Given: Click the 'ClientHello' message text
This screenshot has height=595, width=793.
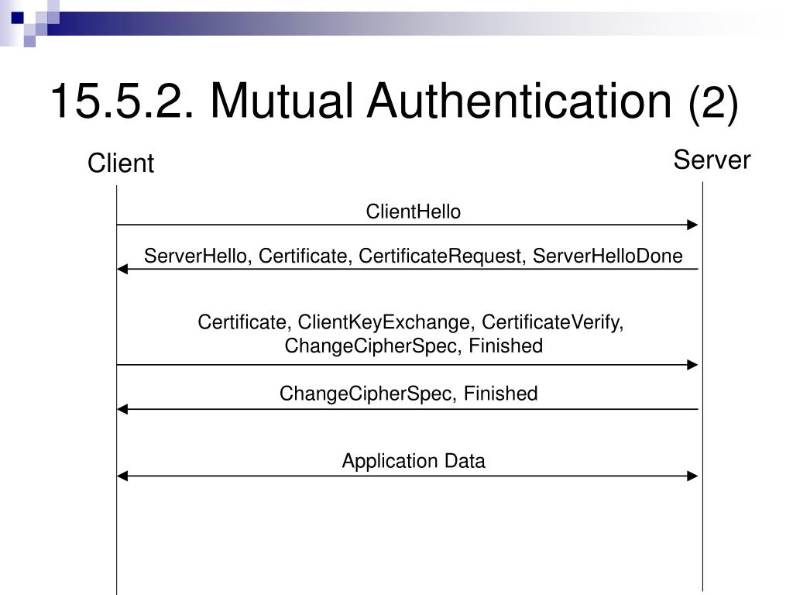Looking at the screenshot, I should pyautogui.click(x=414, y=212).
